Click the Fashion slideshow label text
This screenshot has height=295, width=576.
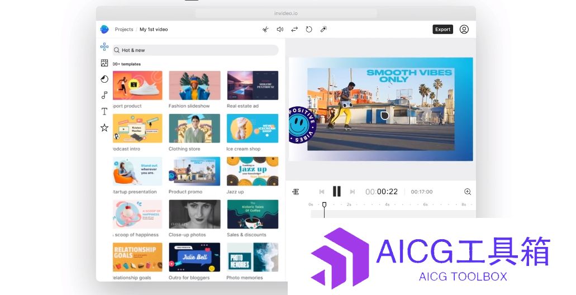189,106
